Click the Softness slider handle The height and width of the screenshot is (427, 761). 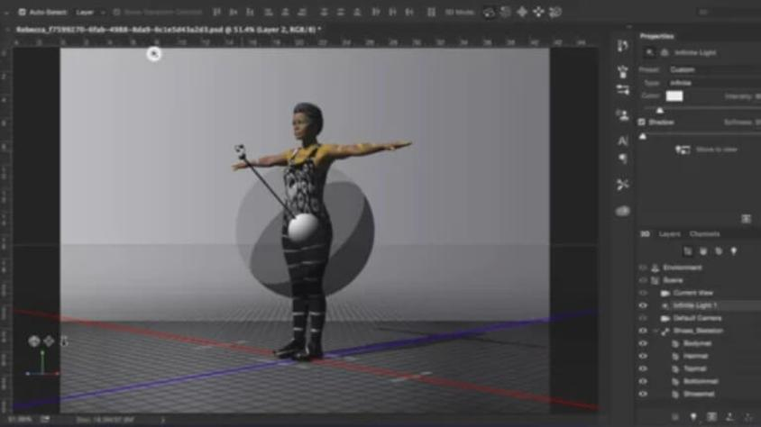coord(643,137)
